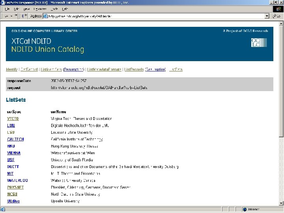The image size is (284, 213).
Task: Open the UUdiva set link
Action: point(13,201)
